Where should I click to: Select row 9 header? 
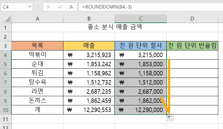point(6,101)
